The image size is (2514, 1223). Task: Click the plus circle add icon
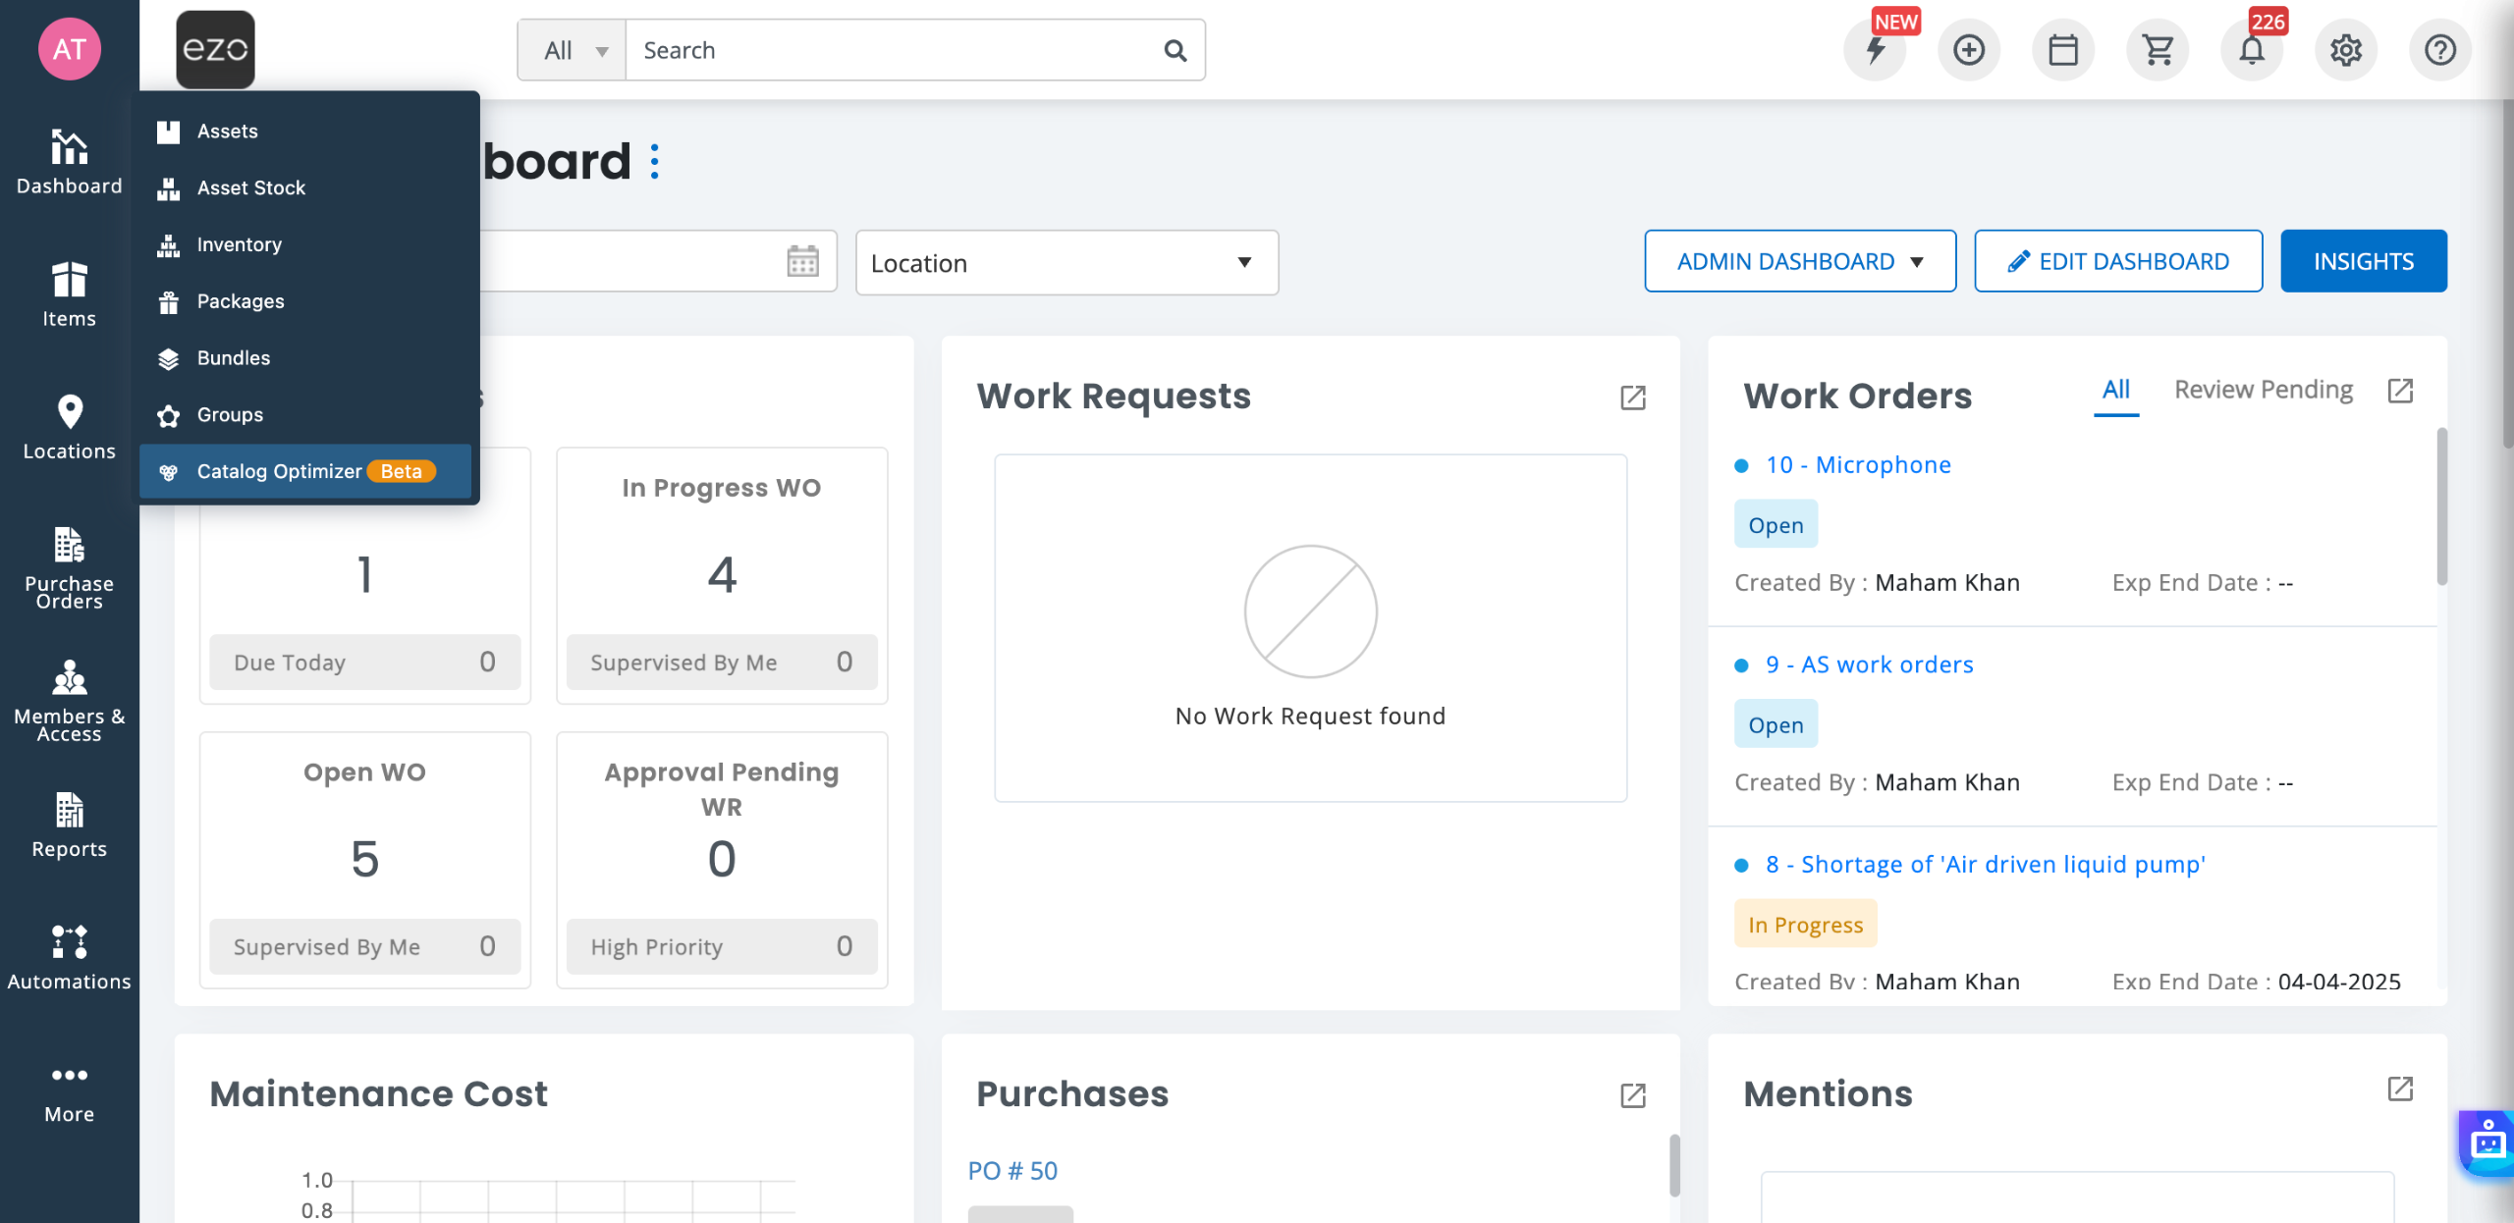point(1969,50)
